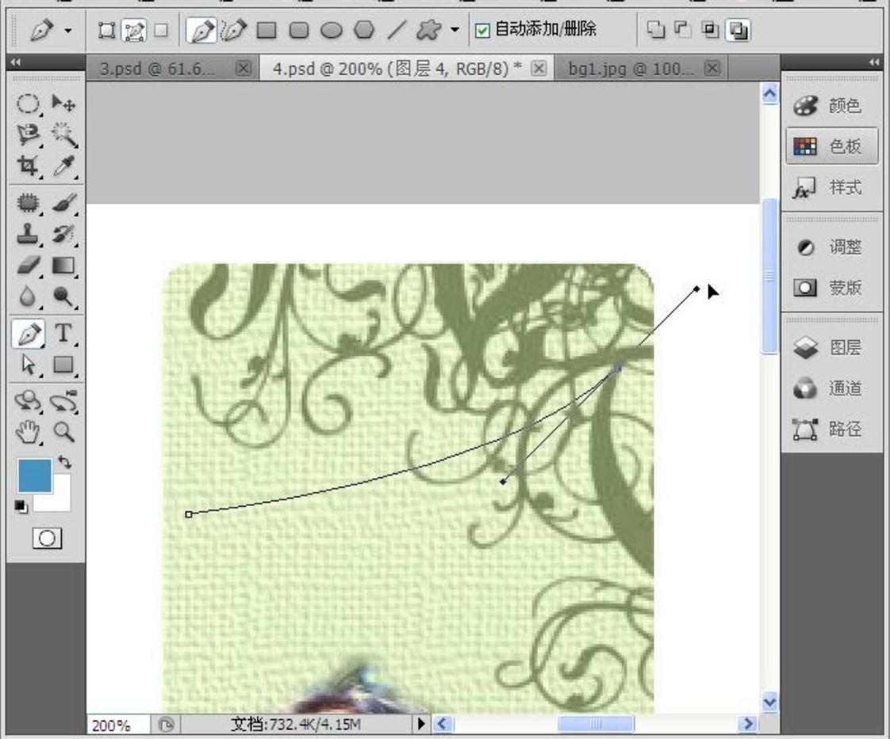890x739 pixels.
Task: Open the Pen tool preset picker dropdown
Action: (67, 31)
